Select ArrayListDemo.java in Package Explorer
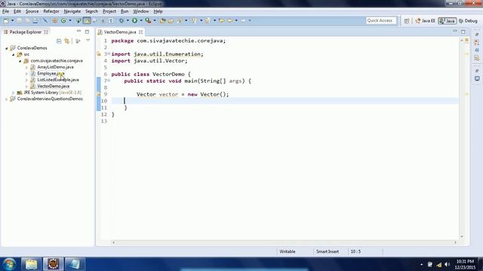483x271 pixels. [55, 67]
